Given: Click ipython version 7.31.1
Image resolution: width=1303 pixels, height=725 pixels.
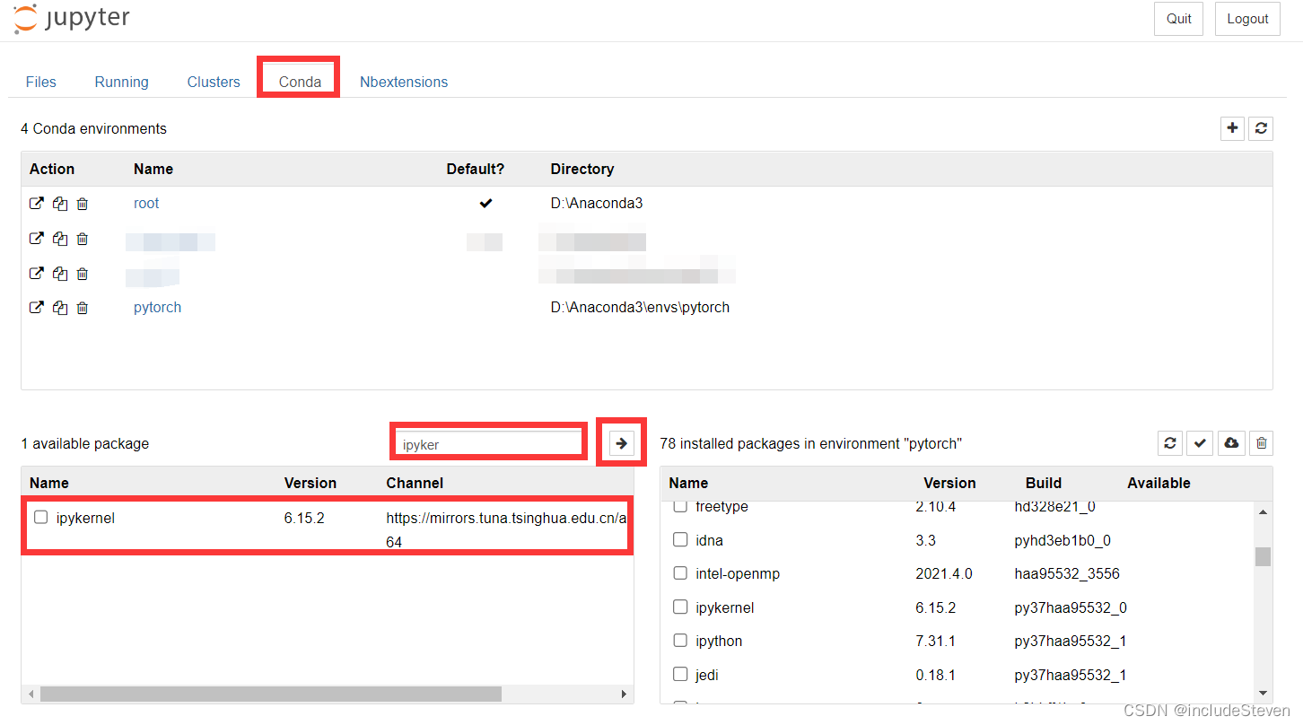Looking at the screenshot, I should click(x=937, y=641).
